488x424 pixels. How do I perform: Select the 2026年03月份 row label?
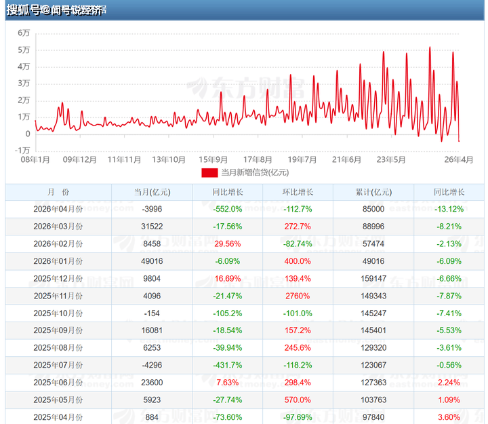(x=58, y=227)
